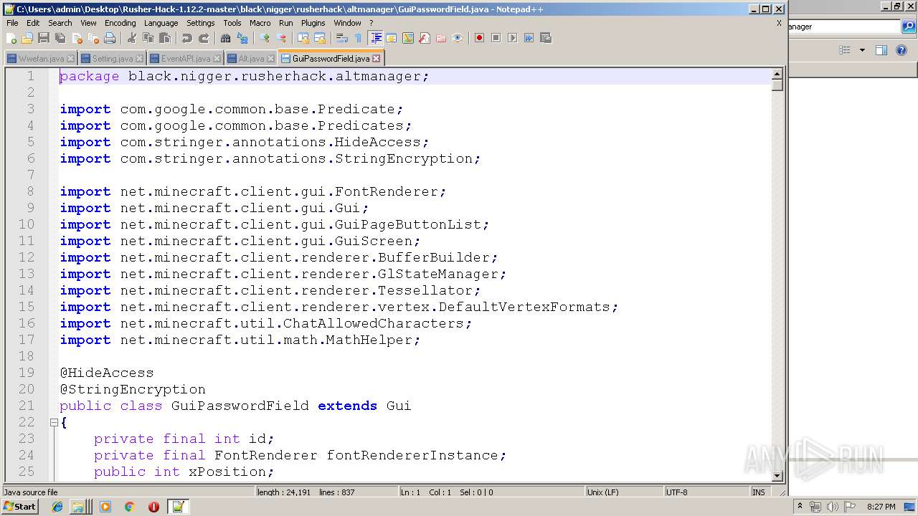Open the Encoding menu
Screen dimensions: 918x516
point(120,23)
